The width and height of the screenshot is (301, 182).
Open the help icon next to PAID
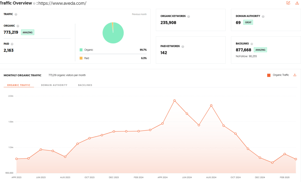coord(12,44)
